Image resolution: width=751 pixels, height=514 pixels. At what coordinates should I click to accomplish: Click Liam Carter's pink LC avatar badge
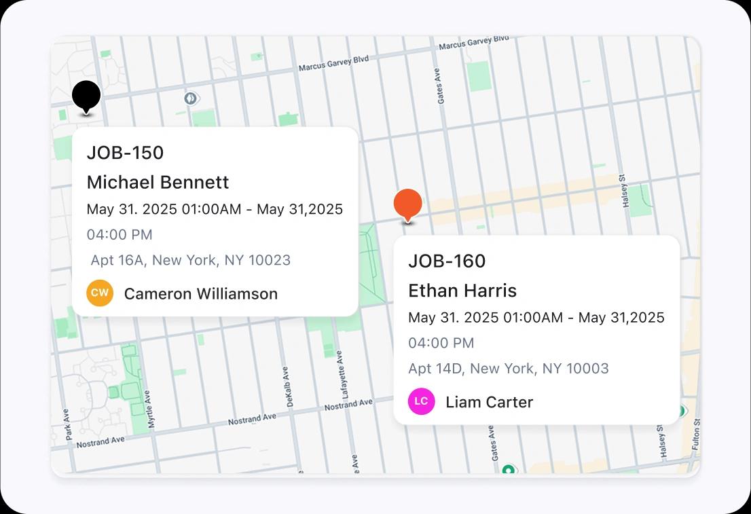coord(422,401)
